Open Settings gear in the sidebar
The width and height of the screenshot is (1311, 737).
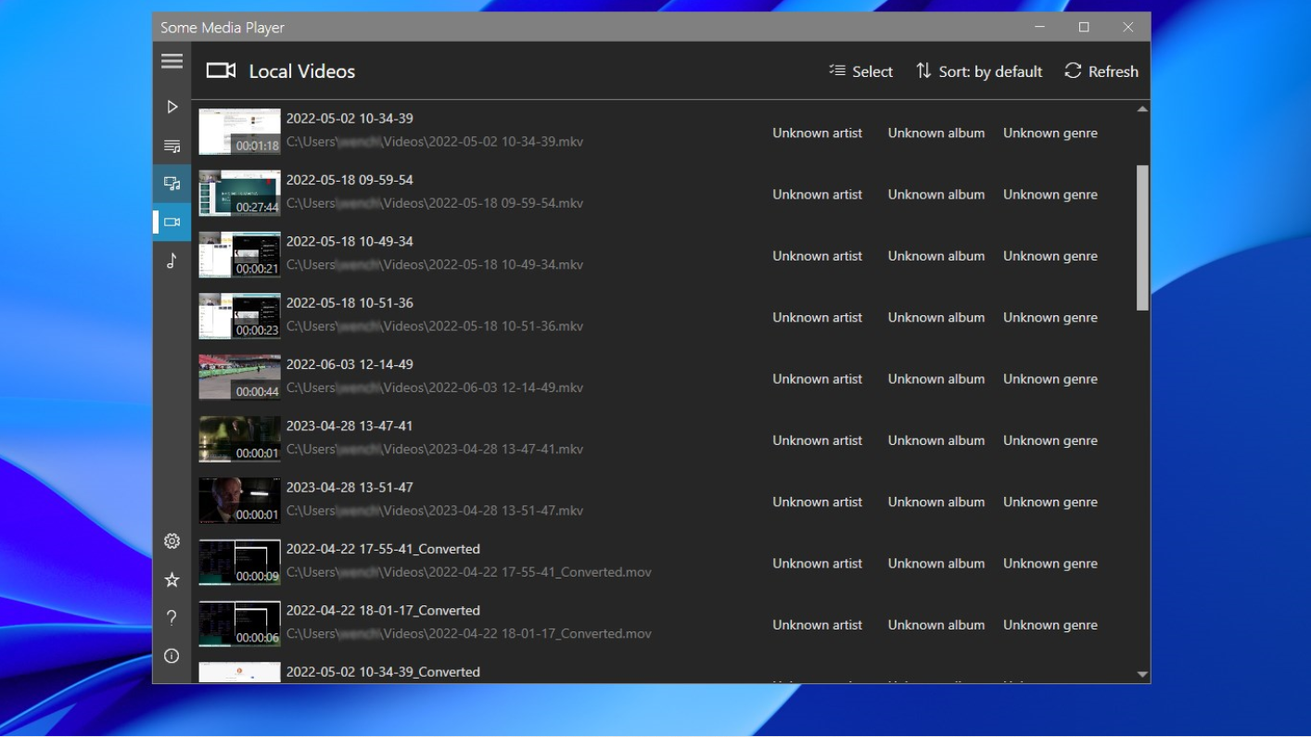[x=172, y=541]
